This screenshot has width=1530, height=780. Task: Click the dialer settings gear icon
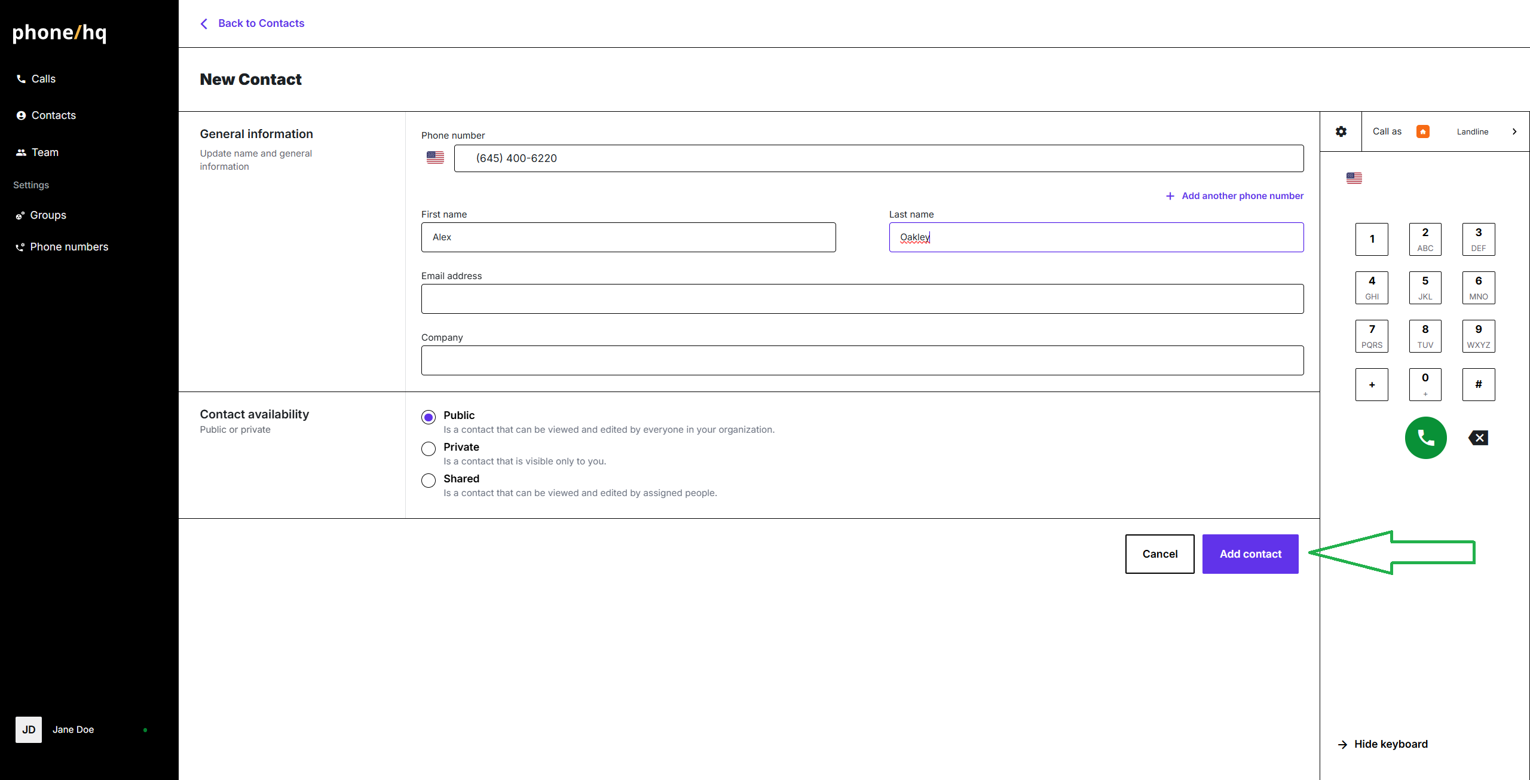(x=1341, y=131)
